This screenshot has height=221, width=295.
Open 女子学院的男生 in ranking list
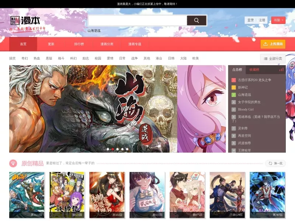249,102
